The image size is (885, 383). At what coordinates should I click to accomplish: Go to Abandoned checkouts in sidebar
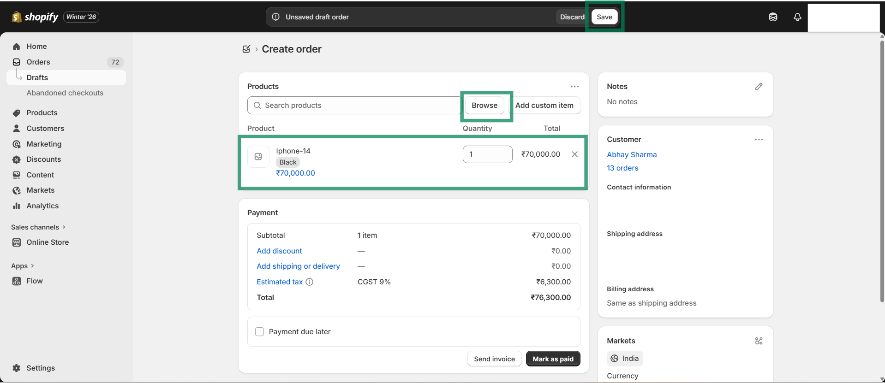point(65,93)
